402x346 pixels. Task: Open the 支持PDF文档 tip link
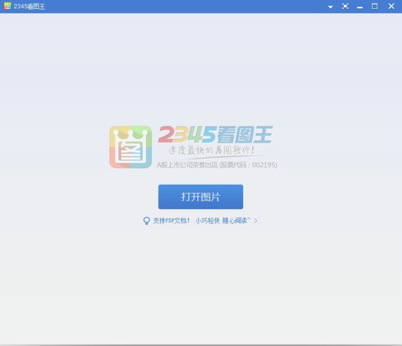click(x=171, y=220)
